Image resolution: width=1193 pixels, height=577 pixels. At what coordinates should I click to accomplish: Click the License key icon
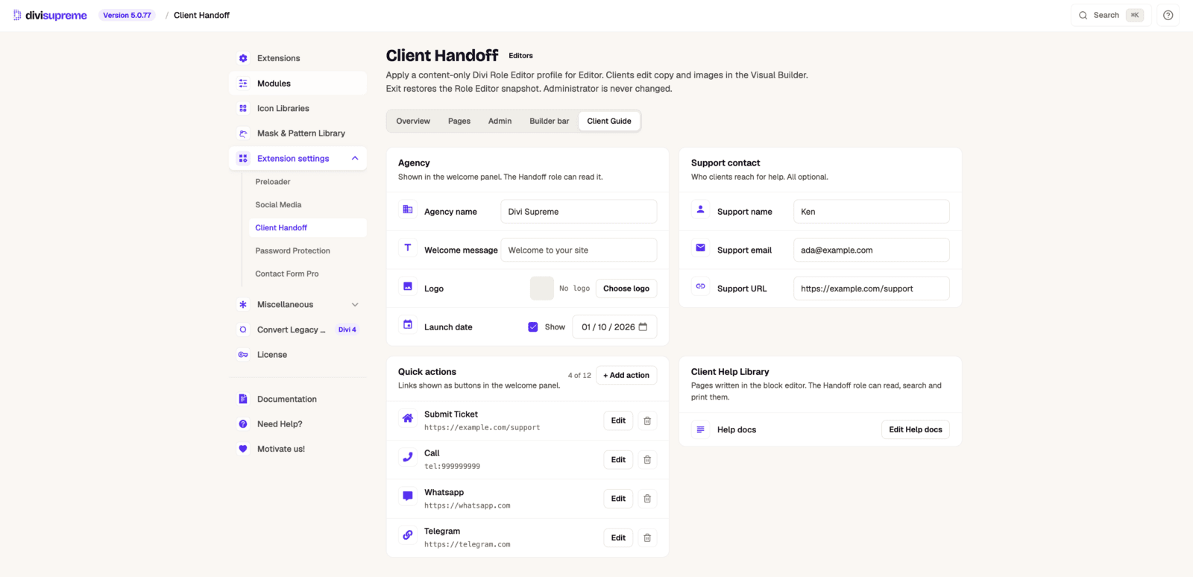(243, 355)
